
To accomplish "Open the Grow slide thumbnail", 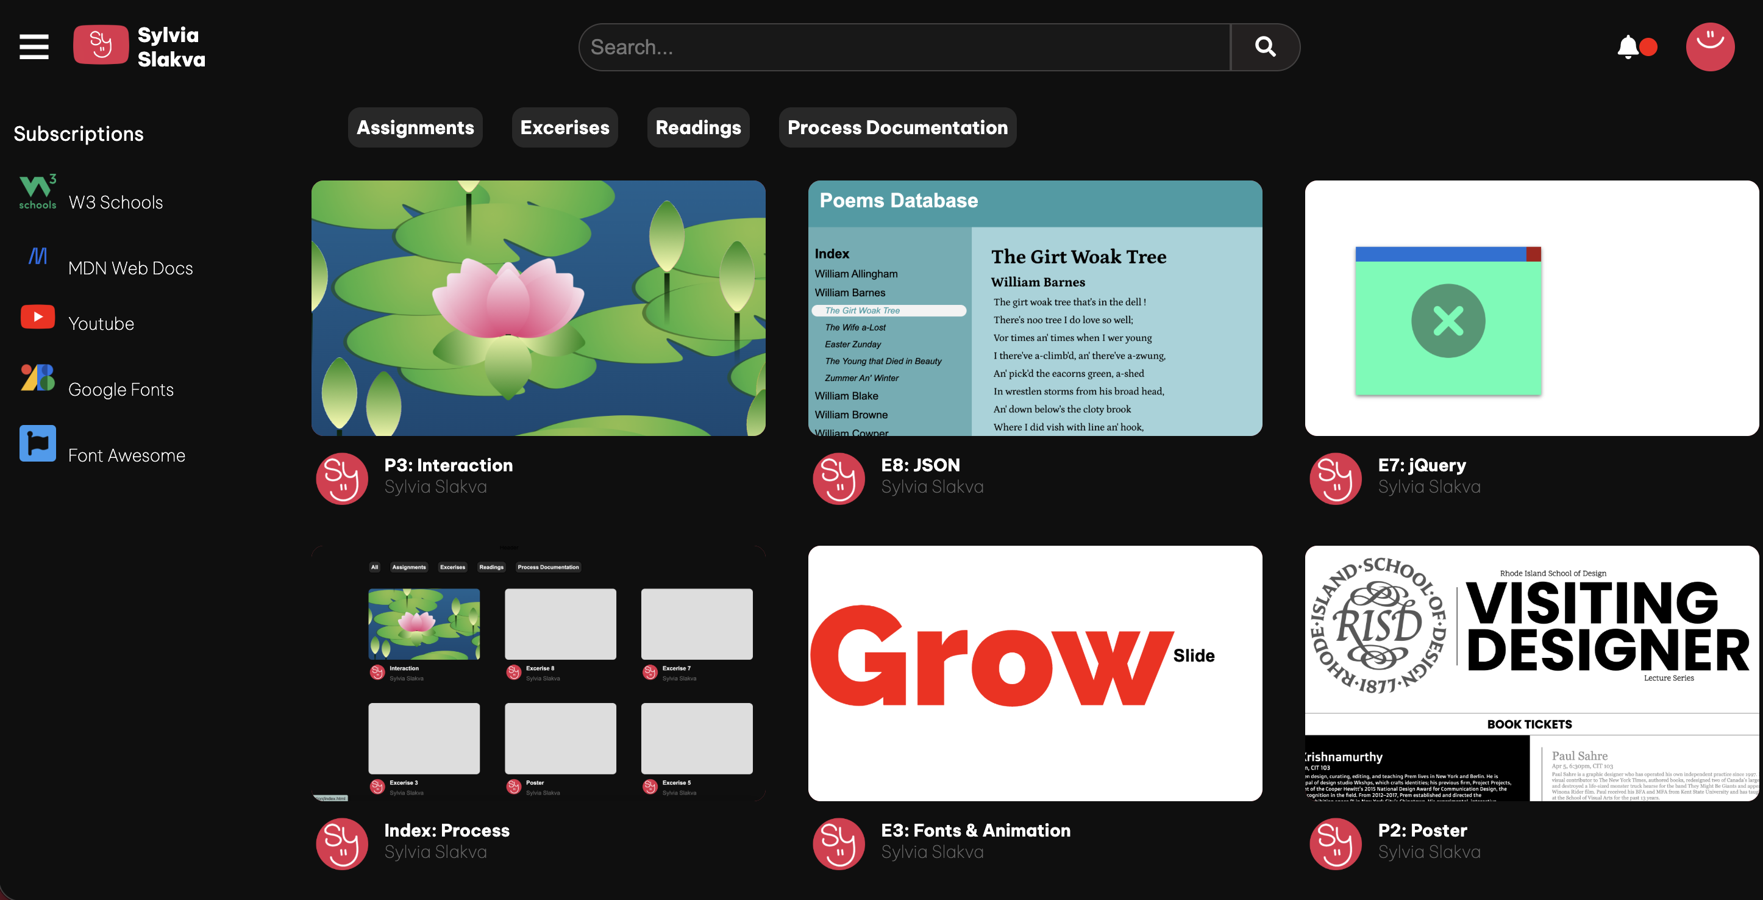I will tap(1035, 673).
